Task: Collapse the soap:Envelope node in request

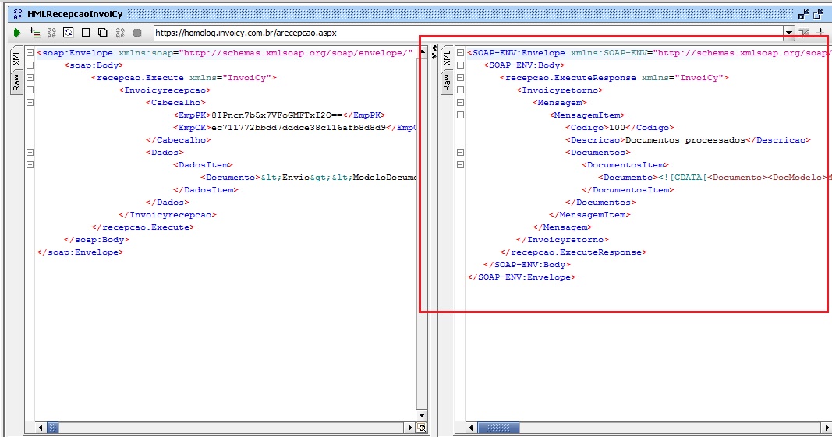Action: click(30, 53)
